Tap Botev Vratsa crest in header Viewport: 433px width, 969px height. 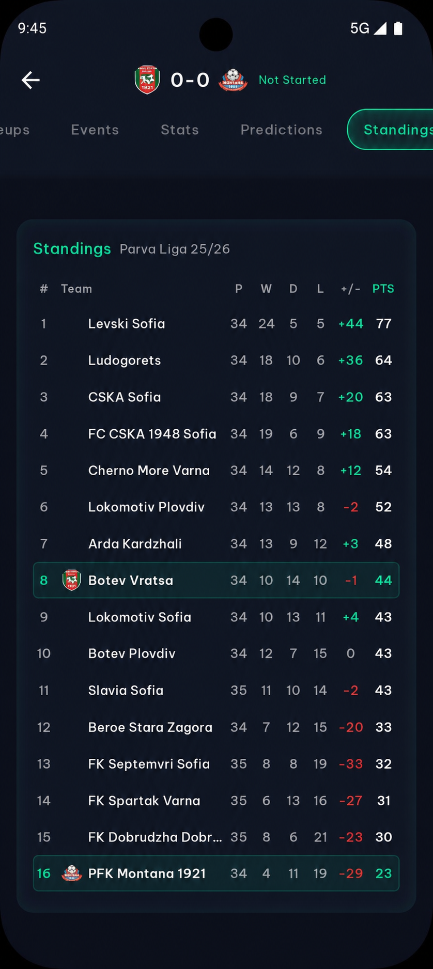tap(147, 80)
